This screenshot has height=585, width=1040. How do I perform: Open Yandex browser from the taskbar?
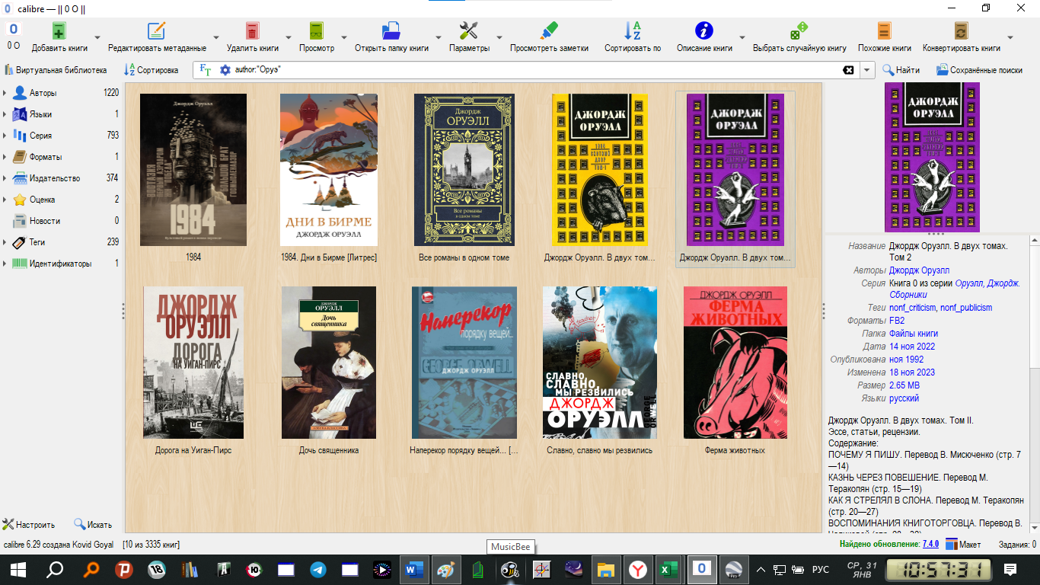[x=638, y=569]
